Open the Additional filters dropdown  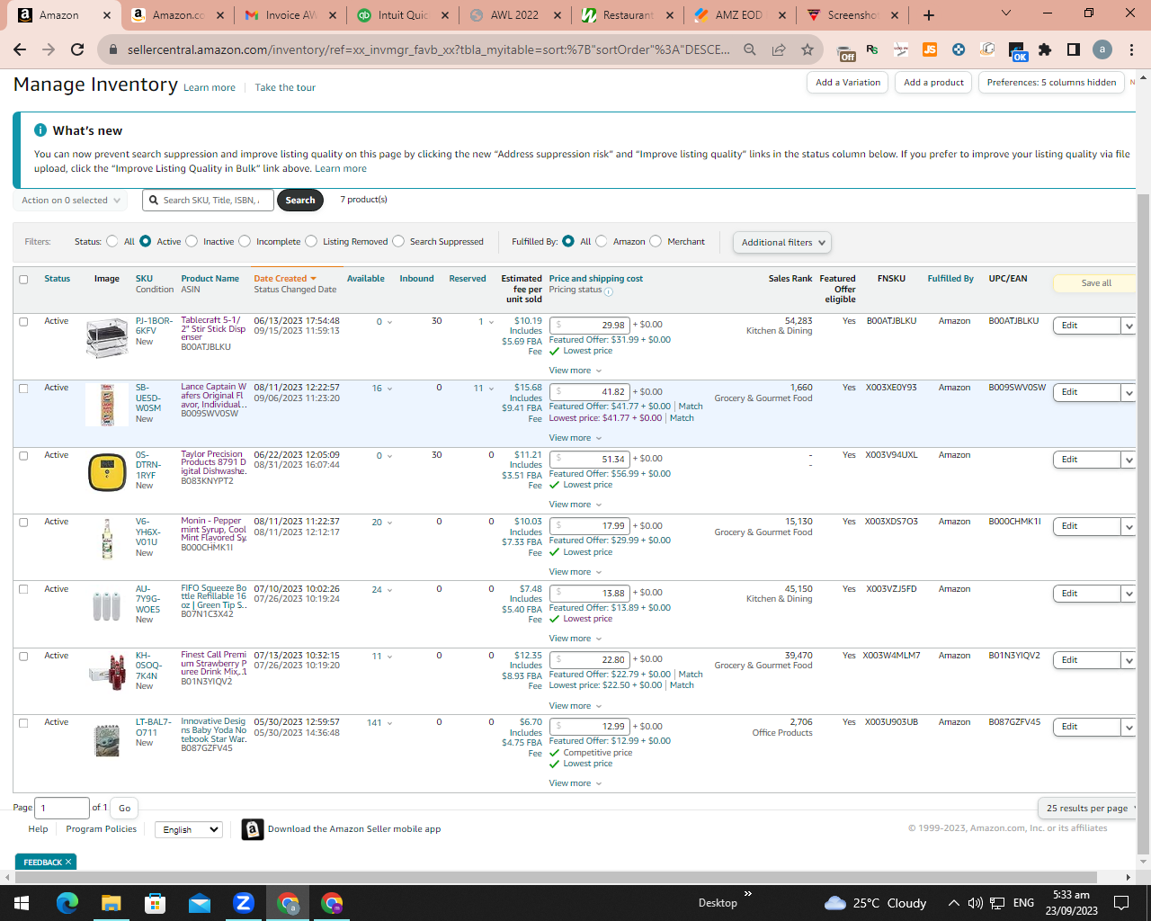pos(781,242)
